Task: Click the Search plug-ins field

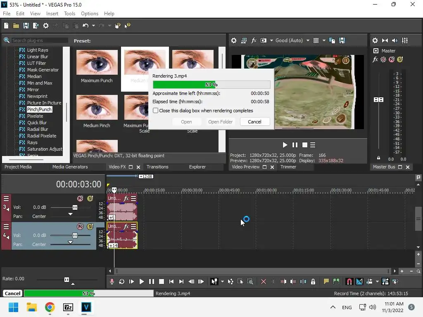Action: [40, 40]
